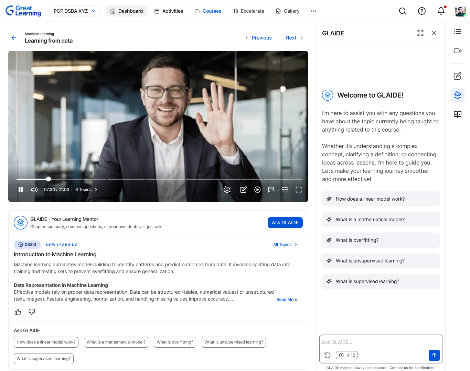The width and height of the screenshot is (470, 371).
Task: Click the help question mark icon
Action: click(421, 11)
